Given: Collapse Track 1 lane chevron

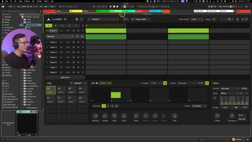Looking at the screenshot, I should [x=47, y=31].
